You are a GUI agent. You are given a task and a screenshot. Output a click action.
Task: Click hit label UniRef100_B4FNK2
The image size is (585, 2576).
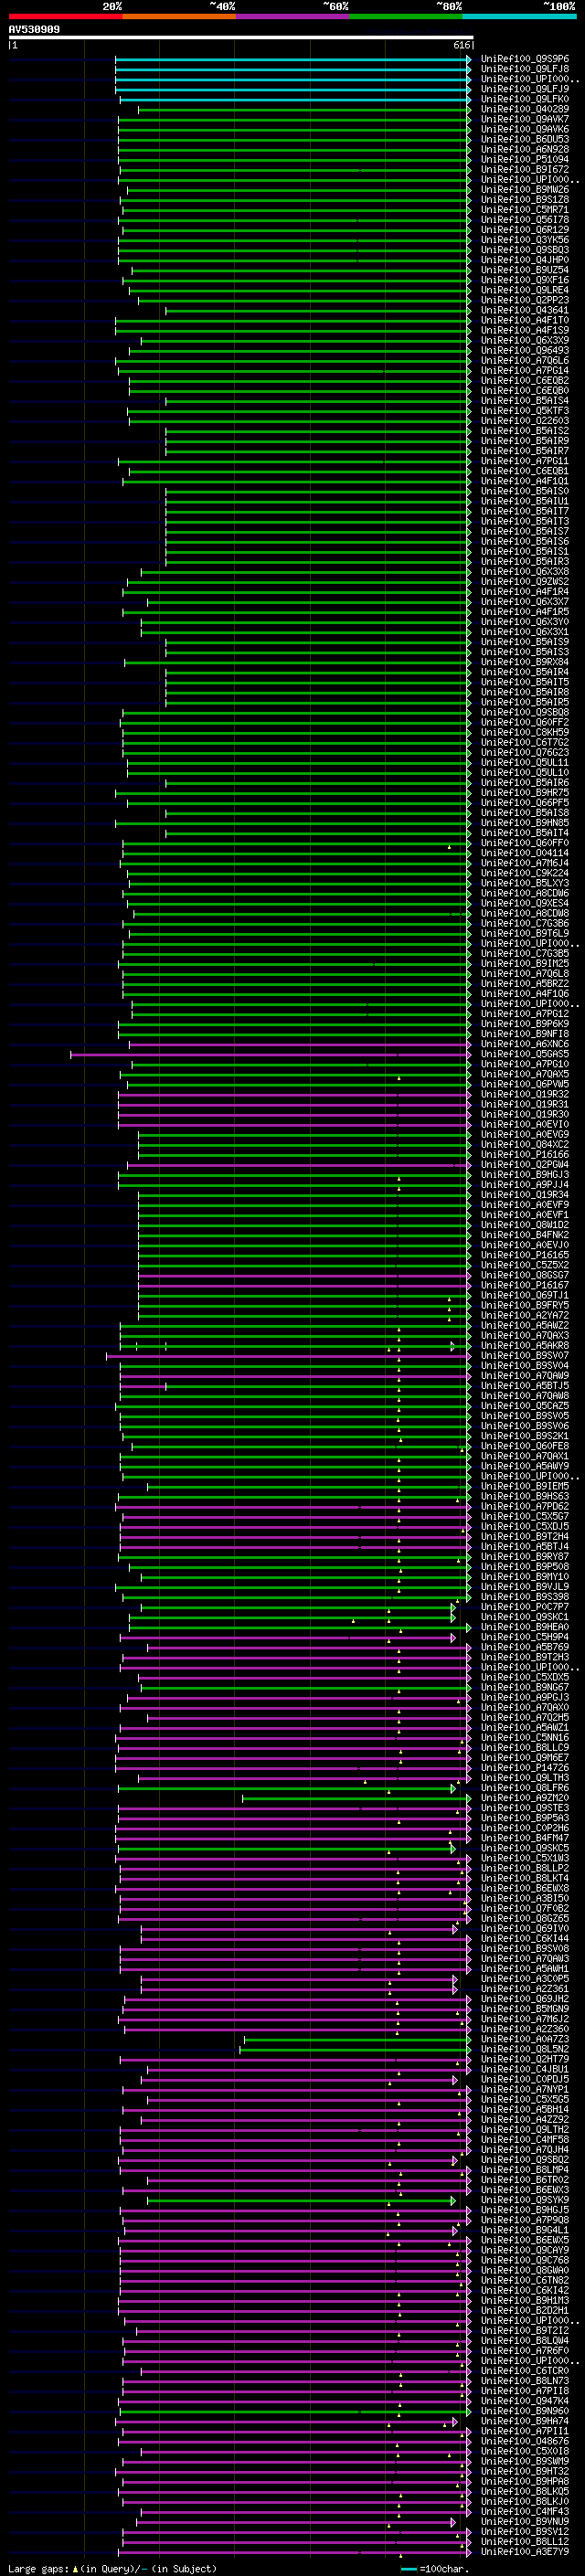(x=525, y=1235)
